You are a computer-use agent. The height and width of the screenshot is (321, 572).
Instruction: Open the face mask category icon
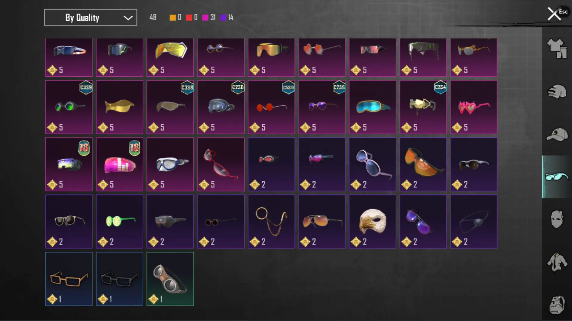click(x=557, y=219)
